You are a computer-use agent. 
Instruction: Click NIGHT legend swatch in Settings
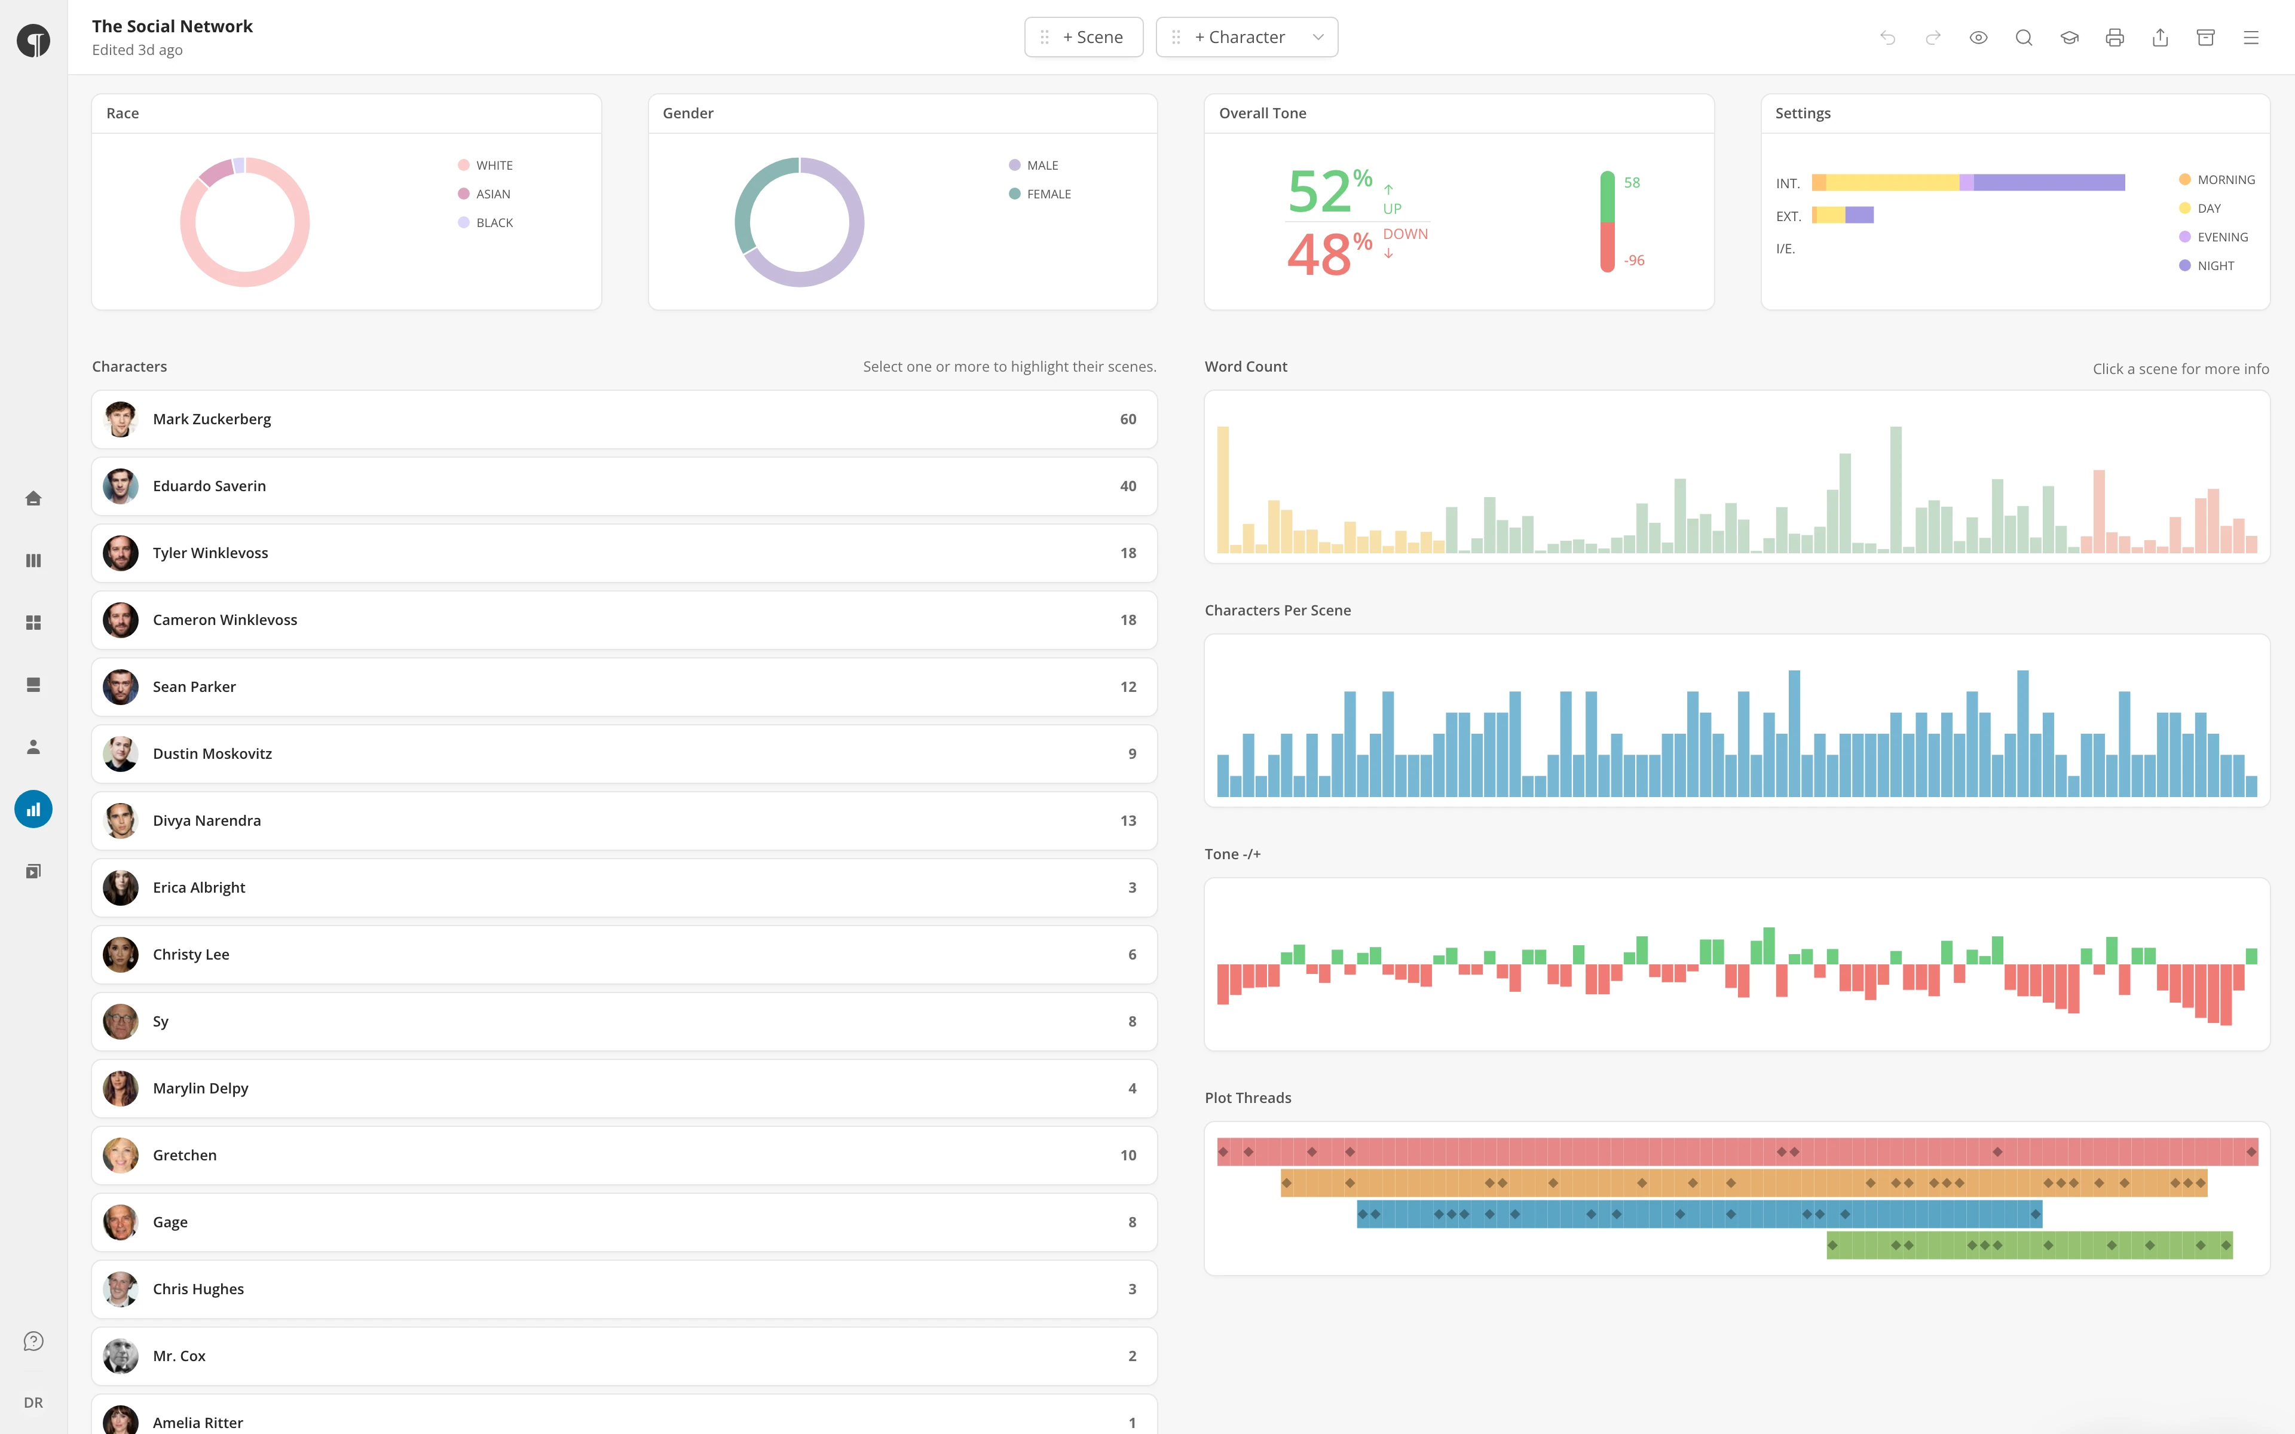coord(2185,265)
